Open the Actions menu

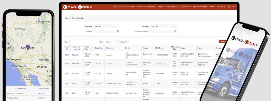click(x=123, y=42)
